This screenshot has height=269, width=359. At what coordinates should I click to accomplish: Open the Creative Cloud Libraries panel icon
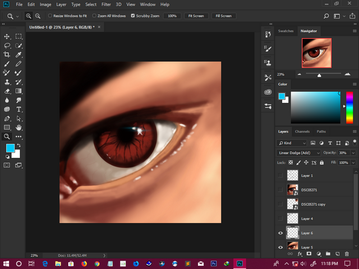[x=268, y=92]
